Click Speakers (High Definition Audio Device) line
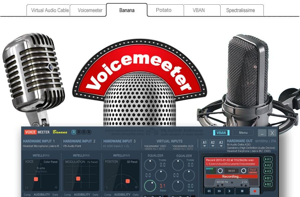 (251, 148)
